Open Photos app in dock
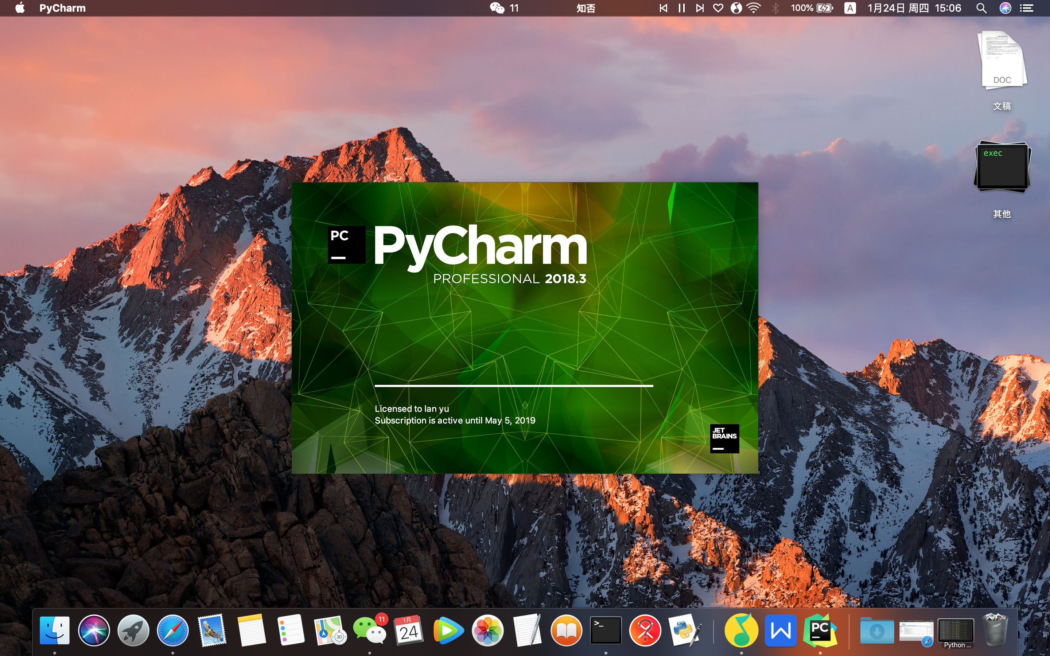 (x=488, y=630)
